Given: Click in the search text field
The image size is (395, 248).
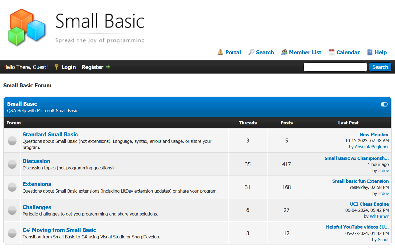Looking at the screenshot, I should pos(335,67).
